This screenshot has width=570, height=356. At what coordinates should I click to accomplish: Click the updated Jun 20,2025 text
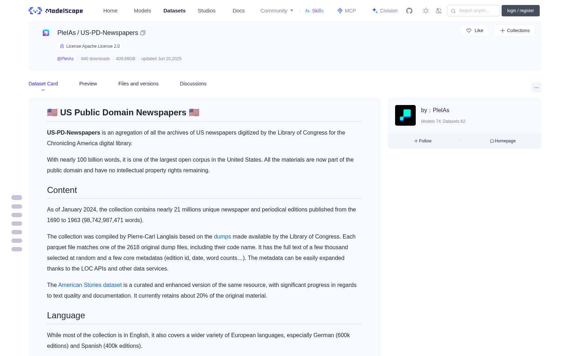[x=161, y=59]
